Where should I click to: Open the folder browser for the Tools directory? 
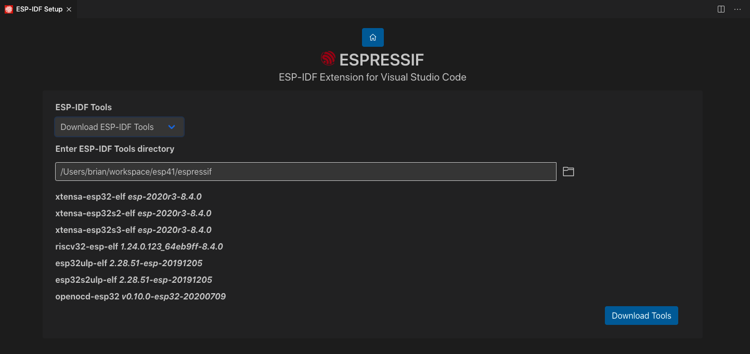[568, 172]
